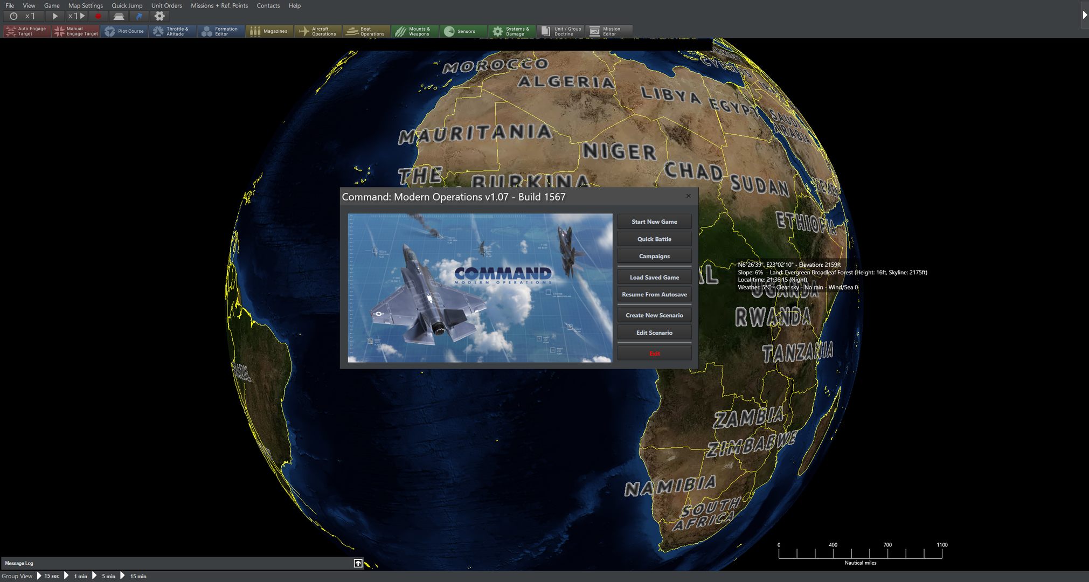1089x582 pixels.
Task: Click the unit/group view trapezoid icon
Action: click(119, 16)
